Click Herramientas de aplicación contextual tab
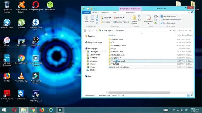The height and width of the screenshot is (113, 202). (130, 9)
